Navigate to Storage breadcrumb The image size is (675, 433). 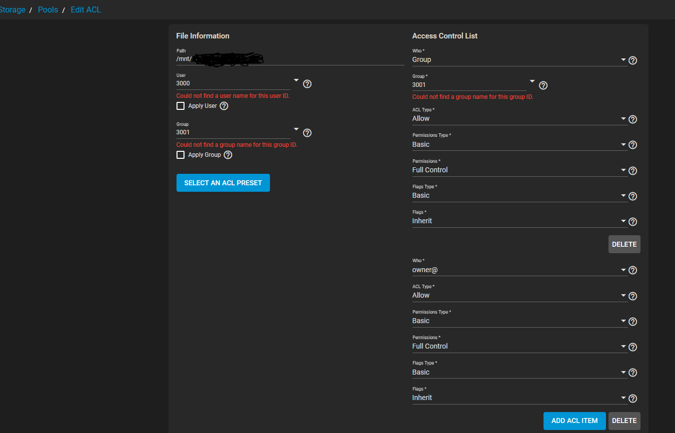click(x=12, y=9)
